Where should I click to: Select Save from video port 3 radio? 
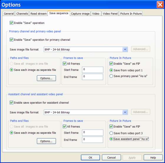pos(111,133)
